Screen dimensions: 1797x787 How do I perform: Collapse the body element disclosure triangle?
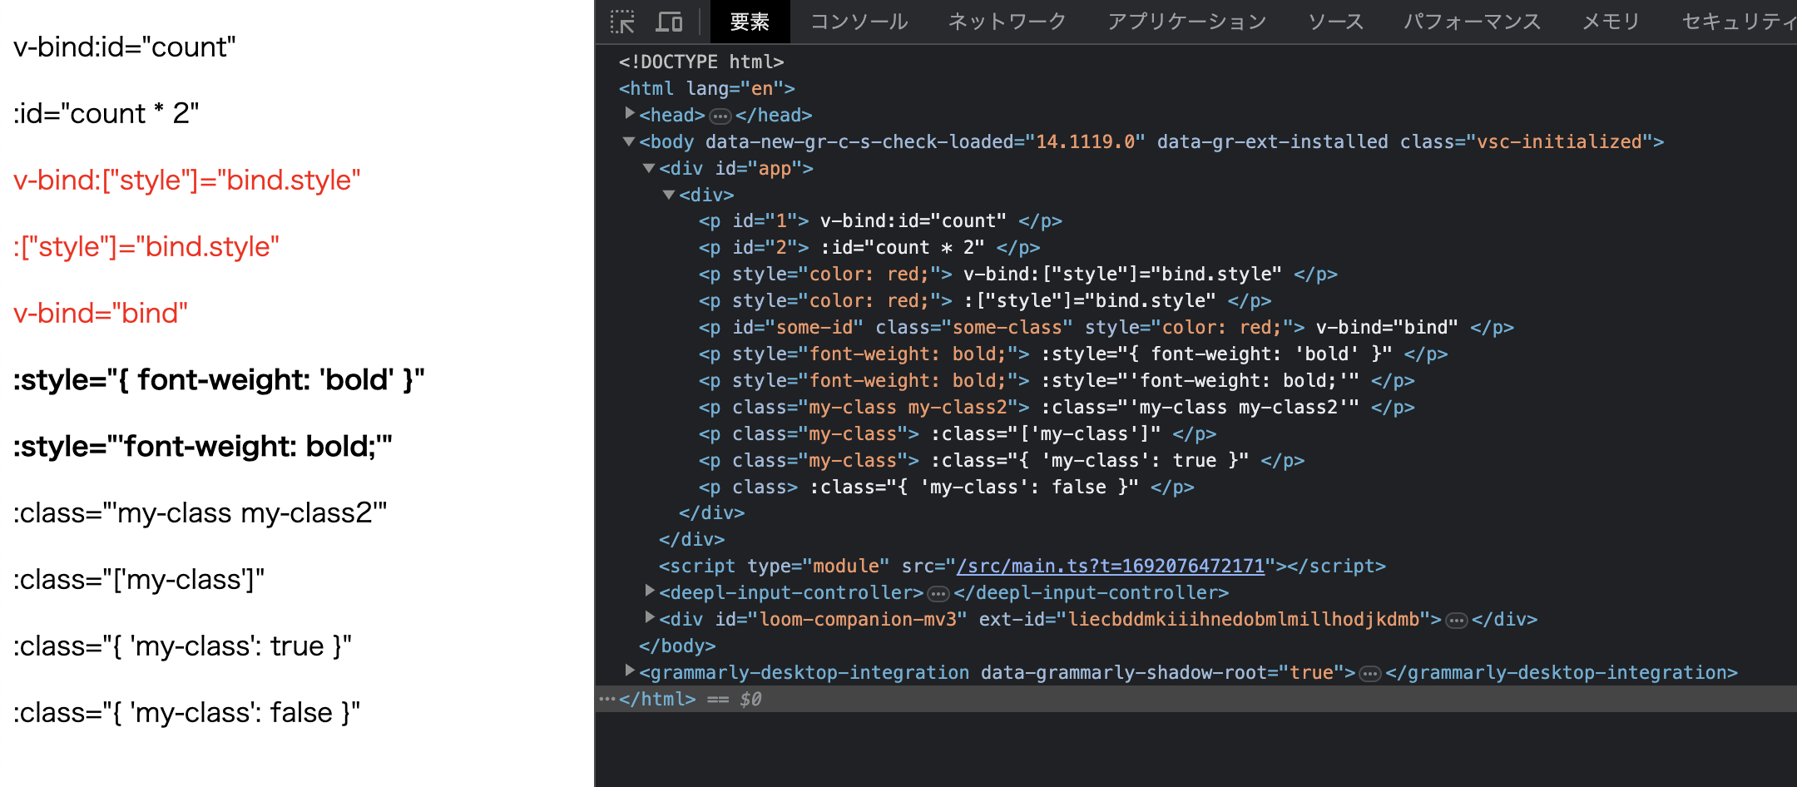[628, 141]
